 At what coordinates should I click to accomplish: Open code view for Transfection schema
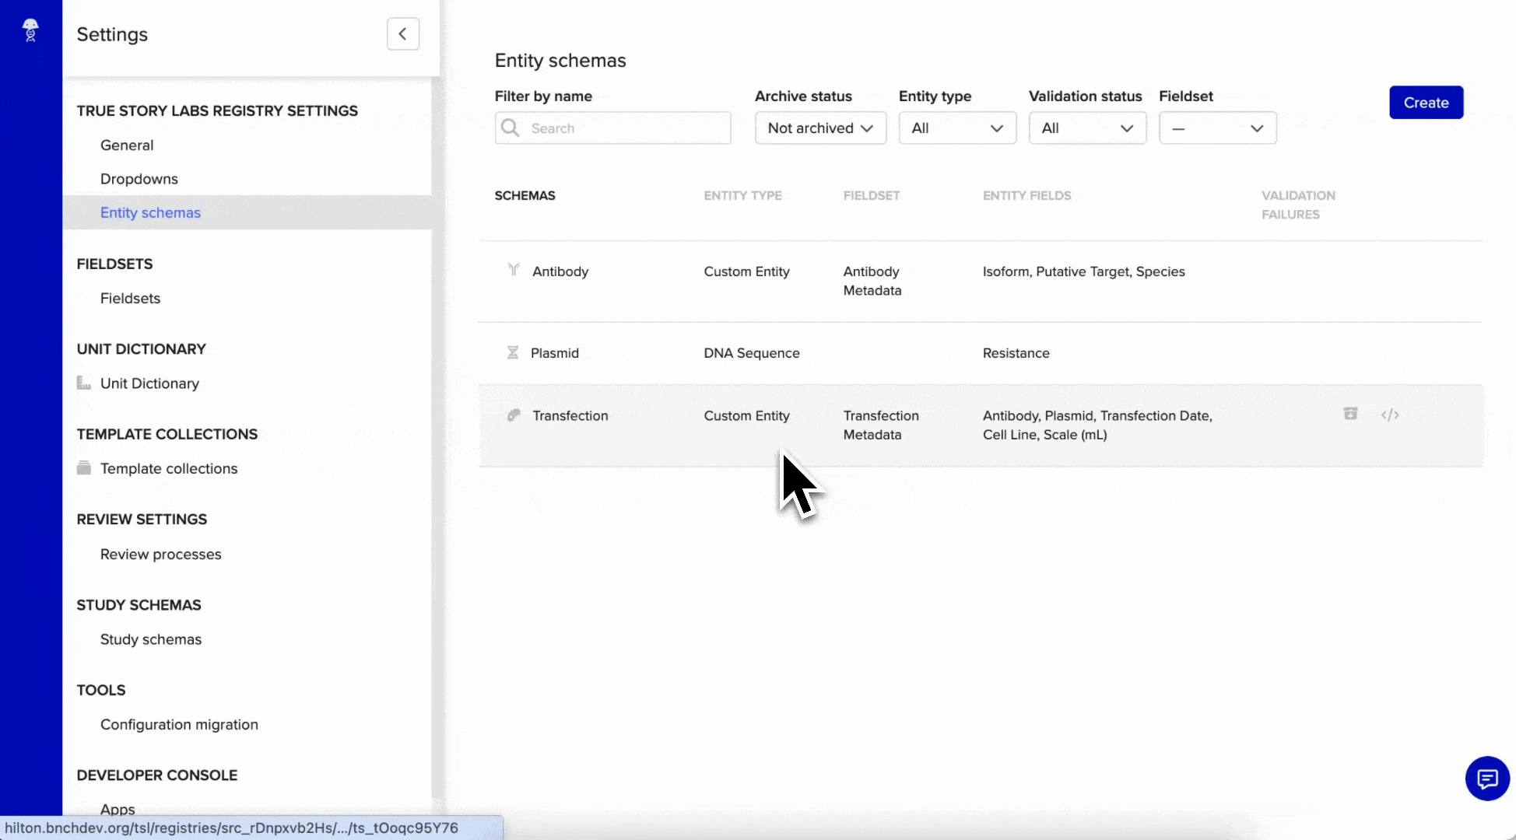pos(1391,415)
